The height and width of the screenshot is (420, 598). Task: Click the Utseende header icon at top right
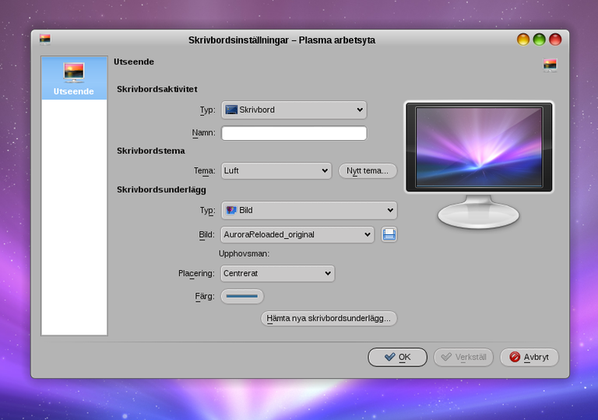[550, 65]
